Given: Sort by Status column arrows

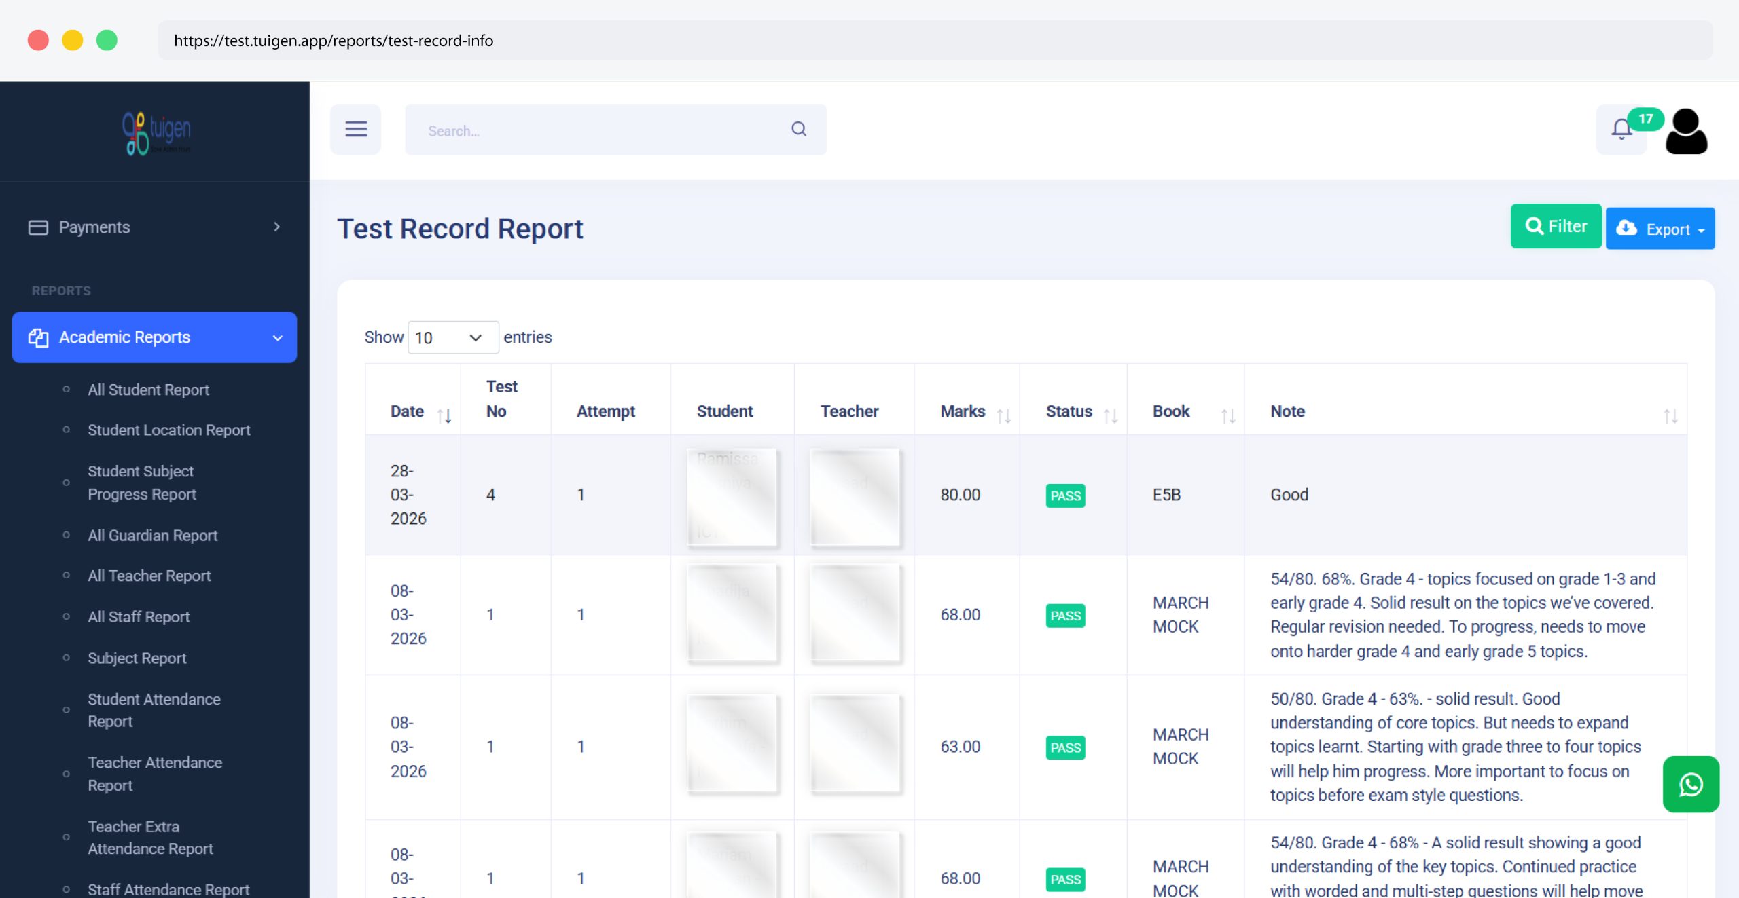Looking at the screenshot, I should tap(1110, 415).
